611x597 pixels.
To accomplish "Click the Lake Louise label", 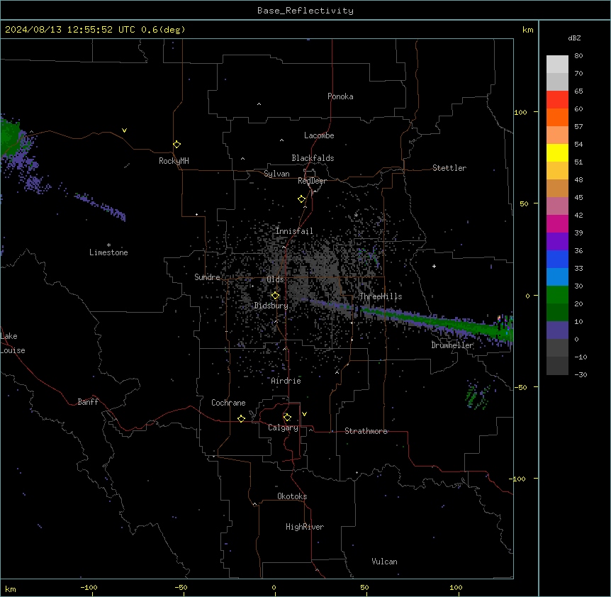I will click(x=13, y=343).
